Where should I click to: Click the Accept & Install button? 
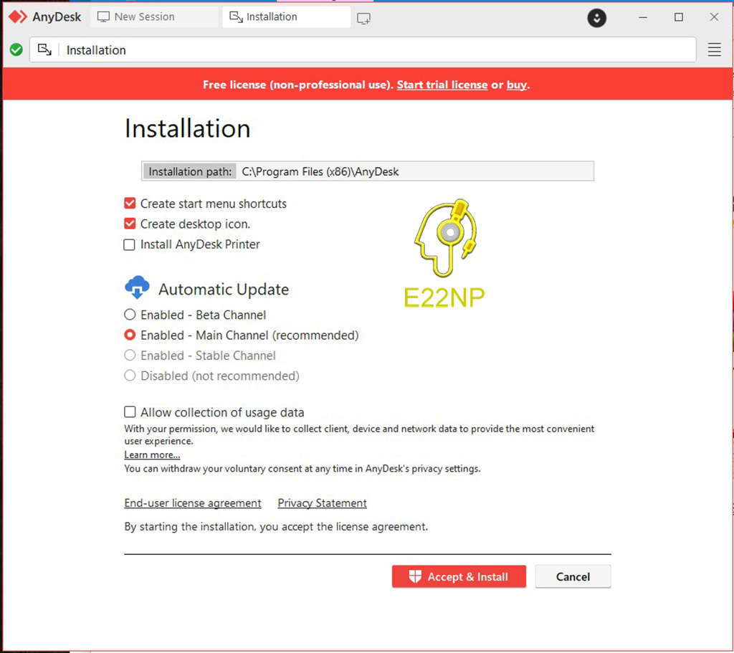pos(459,576)
